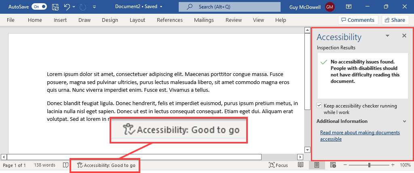Switch to Print Layout view icon

click(317, 165)
